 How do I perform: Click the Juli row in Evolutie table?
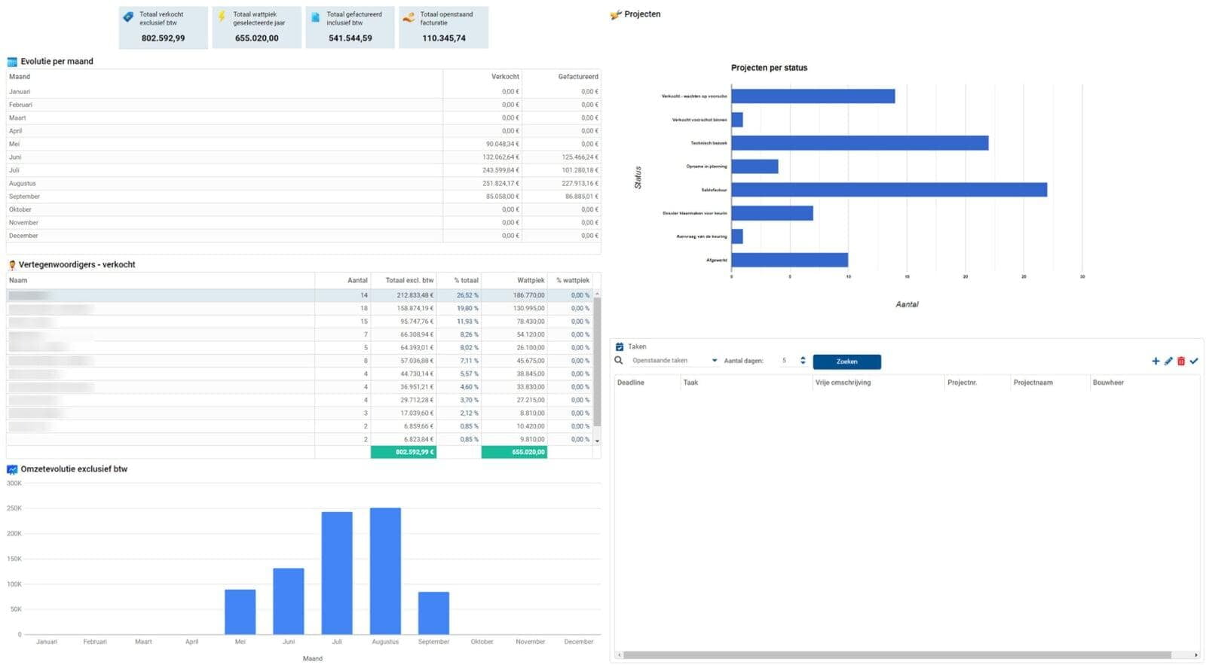point(303,170)
